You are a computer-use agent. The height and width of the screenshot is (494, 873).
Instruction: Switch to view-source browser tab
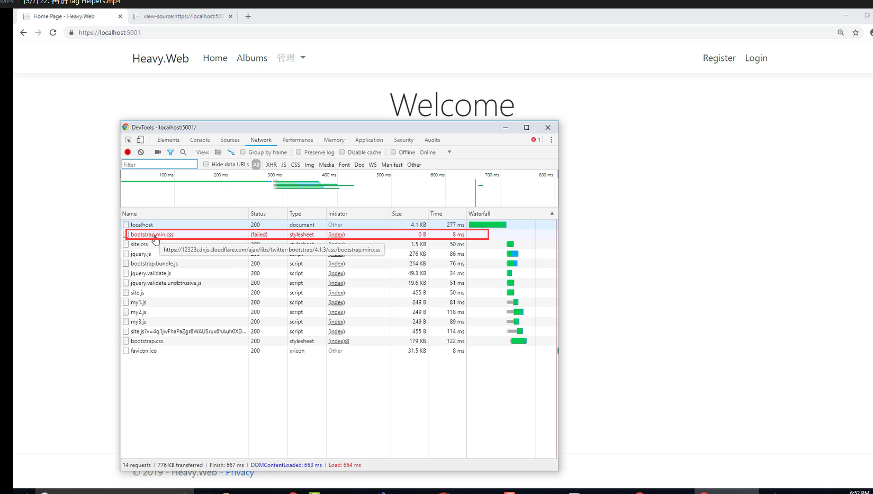(x=183, y=16)
